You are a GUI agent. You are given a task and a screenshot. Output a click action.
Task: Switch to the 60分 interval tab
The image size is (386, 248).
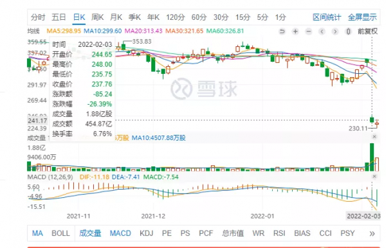(199, 17)
